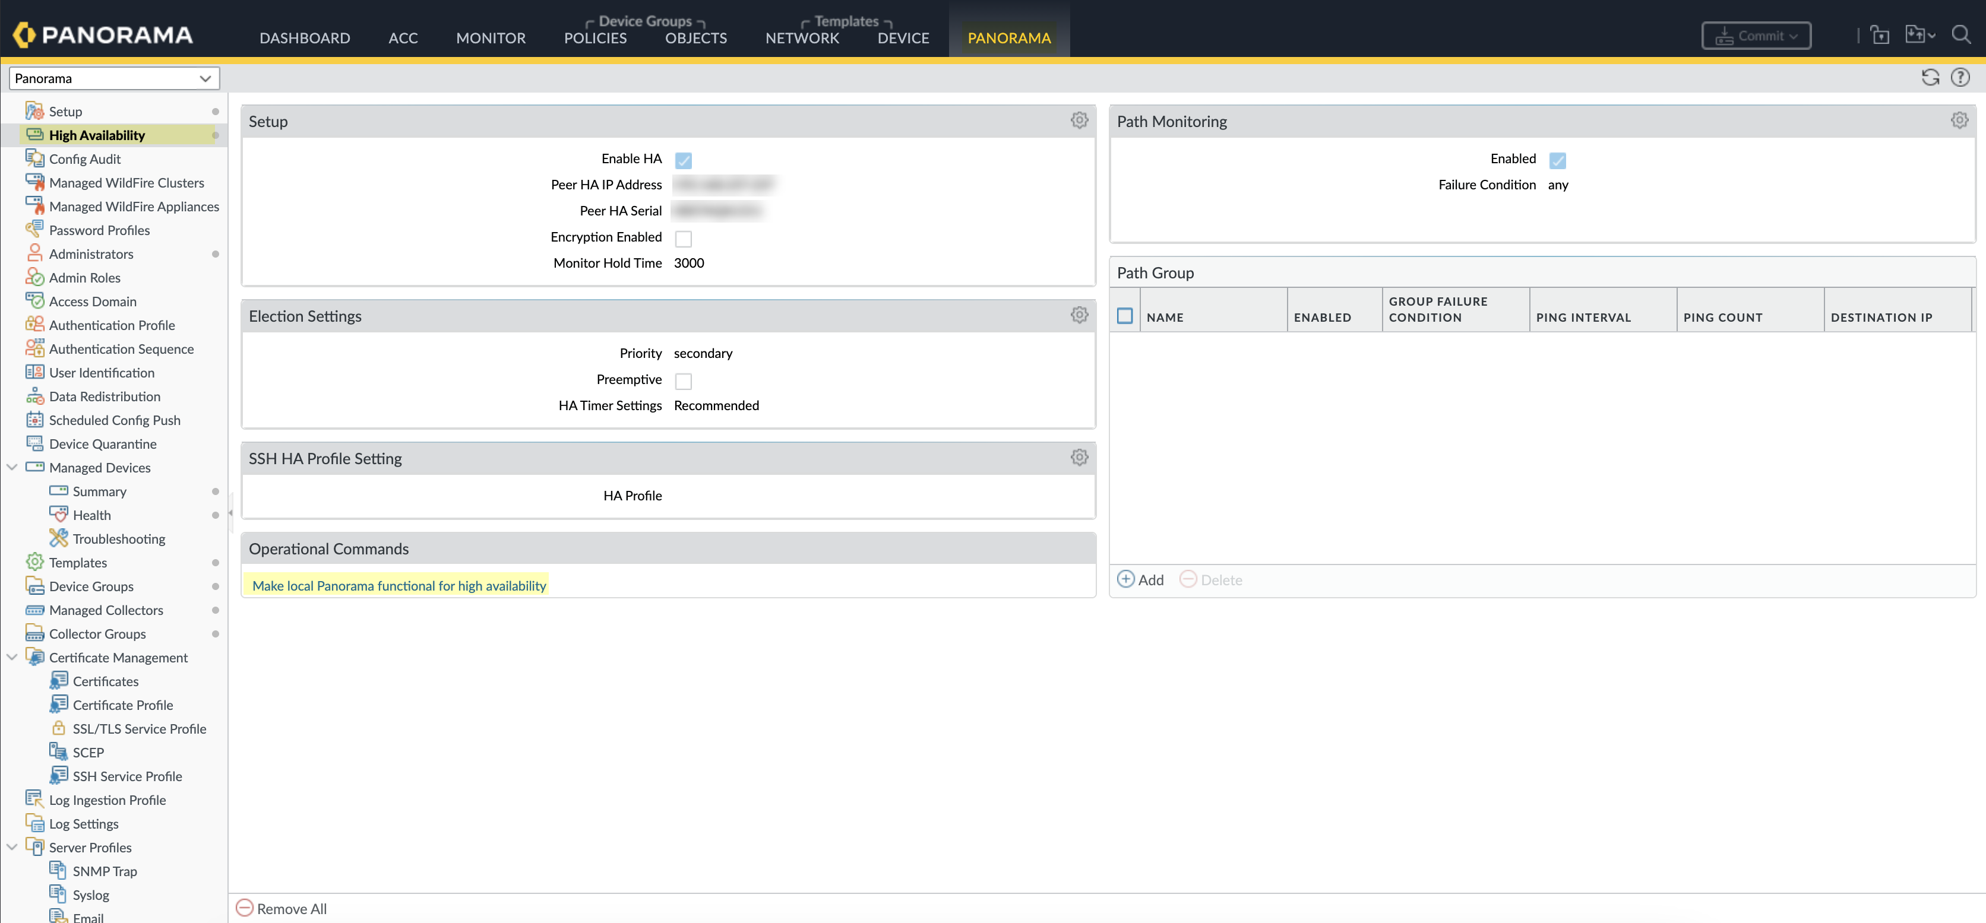The width and height of the screenshot is (1986, 923).
Task: Open Setup section gear settings icon
Action: click(1079, 120)
